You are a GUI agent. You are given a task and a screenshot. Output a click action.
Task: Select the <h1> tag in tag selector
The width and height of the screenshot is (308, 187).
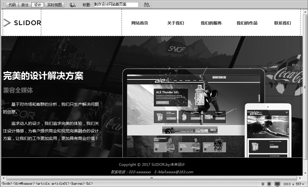[89, 184]
